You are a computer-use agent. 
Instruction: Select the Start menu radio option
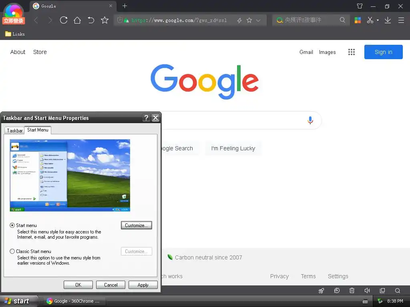coord(12,225)
